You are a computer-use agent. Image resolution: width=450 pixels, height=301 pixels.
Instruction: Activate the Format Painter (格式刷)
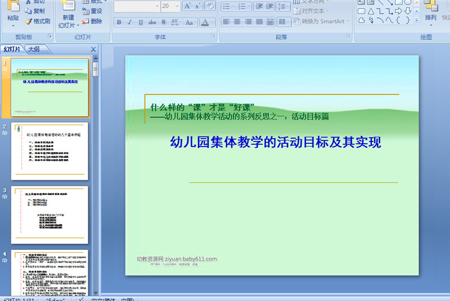coord(38,21)
